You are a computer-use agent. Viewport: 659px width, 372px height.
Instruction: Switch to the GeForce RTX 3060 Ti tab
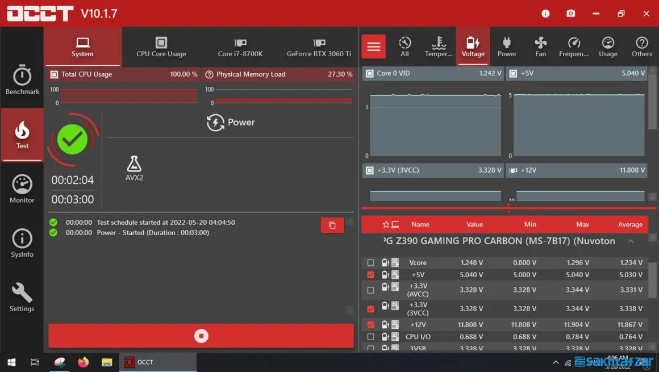319,46
